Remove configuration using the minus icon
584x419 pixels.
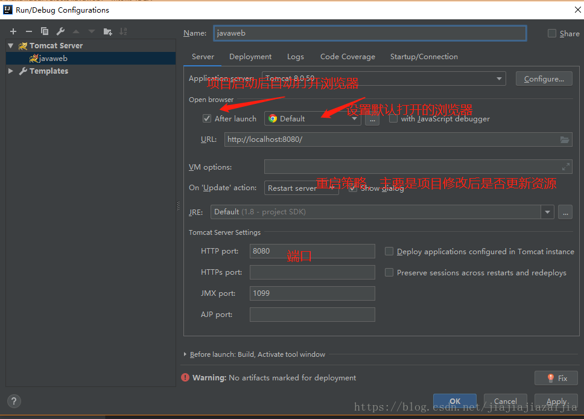pos(29,31)
